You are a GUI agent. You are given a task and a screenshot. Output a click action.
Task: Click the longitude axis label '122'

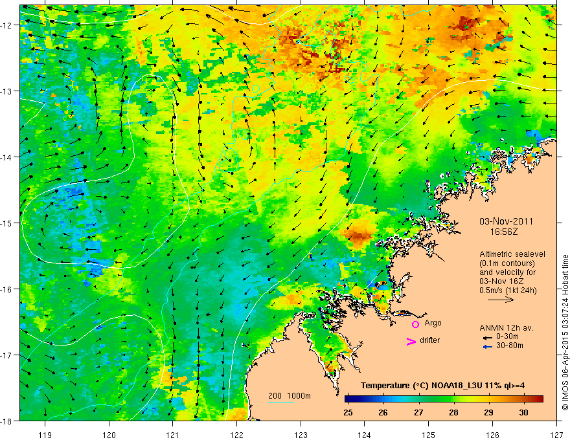pos(236,435)
